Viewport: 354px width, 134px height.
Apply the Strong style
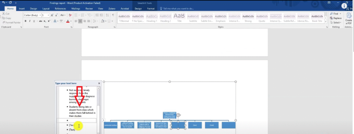coord(248,18)
